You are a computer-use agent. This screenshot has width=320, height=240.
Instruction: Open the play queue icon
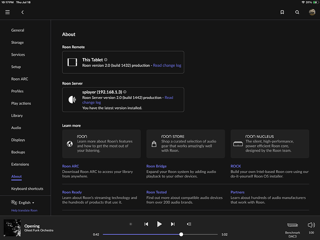(x=189, y=224)
